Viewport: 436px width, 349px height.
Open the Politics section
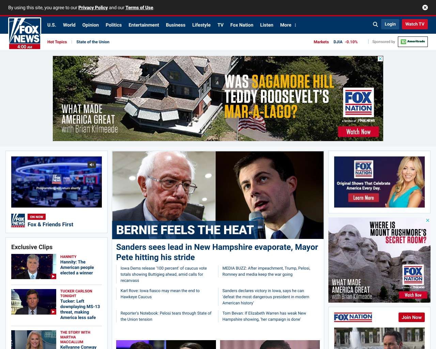point(113,25)
